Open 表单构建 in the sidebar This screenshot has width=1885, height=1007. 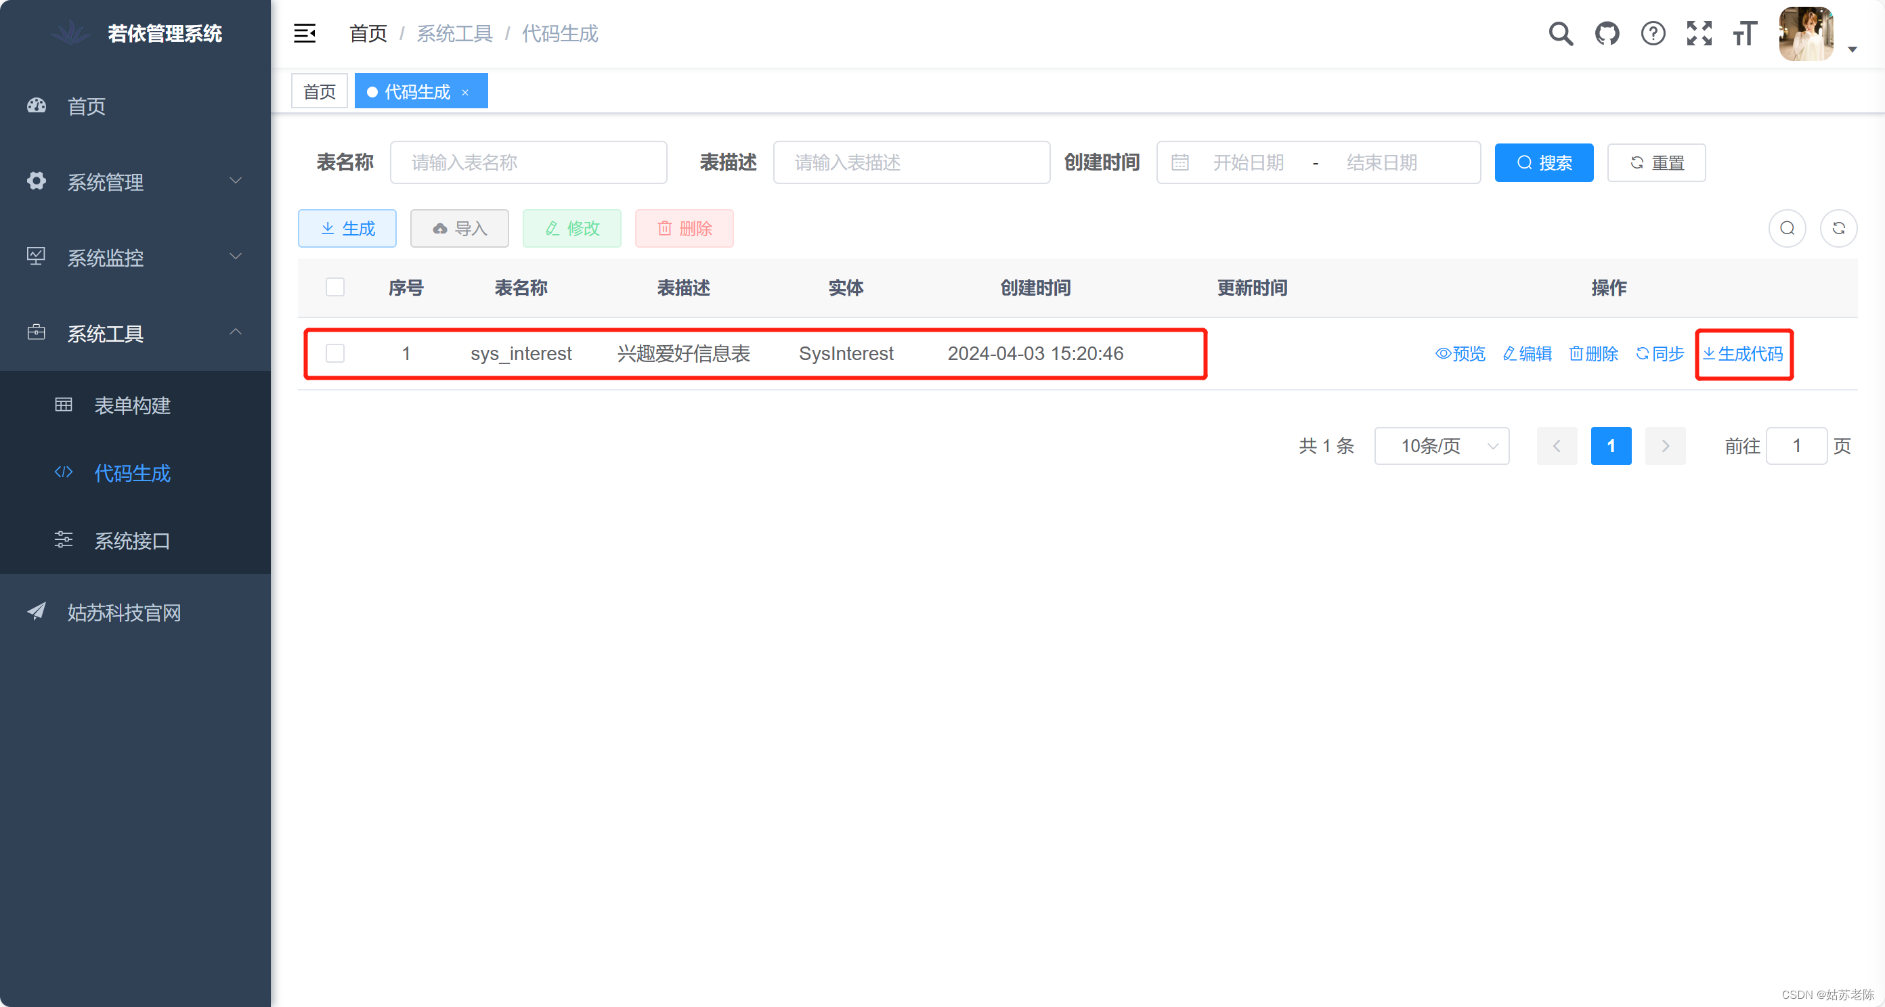(132, 405)
